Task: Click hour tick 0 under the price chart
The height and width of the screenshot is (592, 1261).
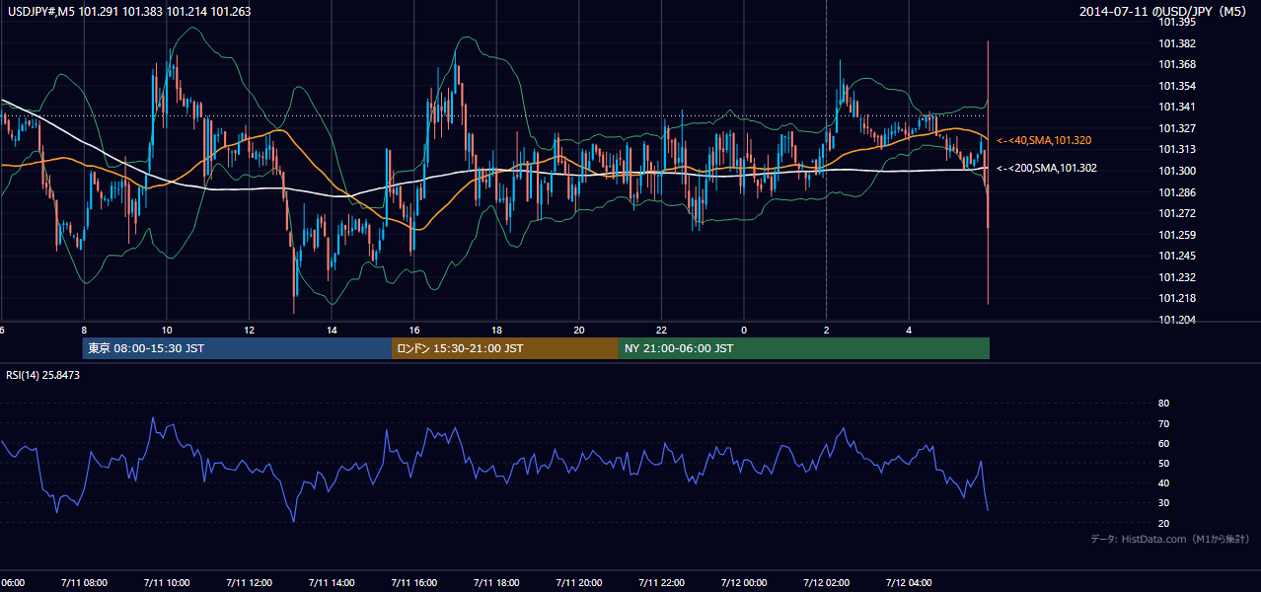Action: (744, 330)
